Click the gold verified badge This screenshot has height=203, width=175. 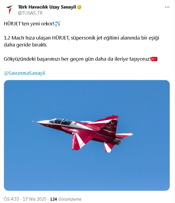[79, 7]
